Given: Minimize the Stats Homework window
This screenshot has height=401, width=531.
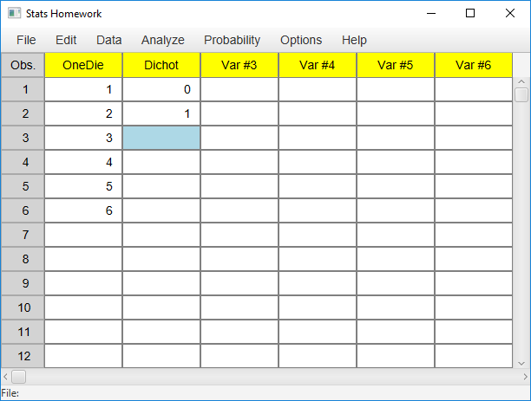Looking at the screenshot, I should [431, 13].
